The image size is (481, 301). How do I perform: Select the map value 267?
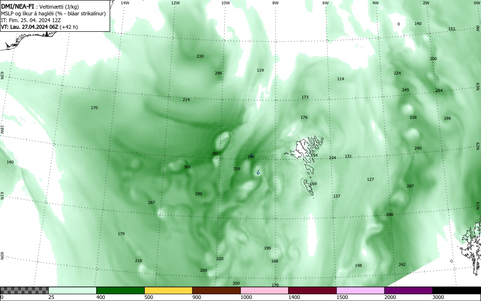[x=152, y=202]
